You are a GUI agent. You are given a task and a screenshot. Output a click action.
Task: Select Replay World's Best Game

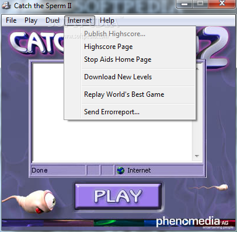coord(130,94)
